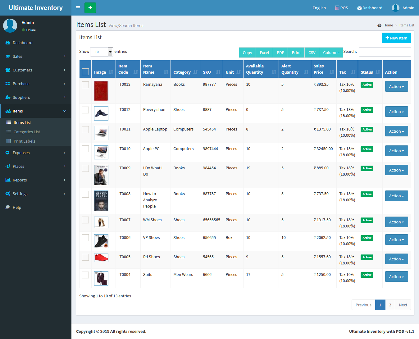
Task: Sort table by Item Code column
Action: click(x=128, y=69)
